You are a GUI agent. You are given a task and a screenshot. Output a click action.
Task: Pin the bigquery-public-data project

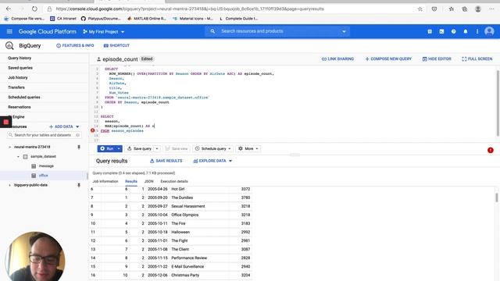(79, 185)
